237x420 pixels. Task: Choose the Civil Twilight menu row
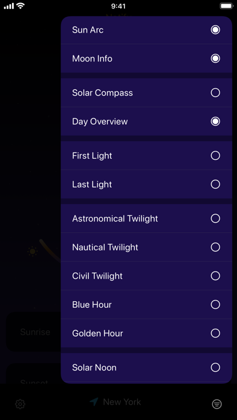[146, 276]
